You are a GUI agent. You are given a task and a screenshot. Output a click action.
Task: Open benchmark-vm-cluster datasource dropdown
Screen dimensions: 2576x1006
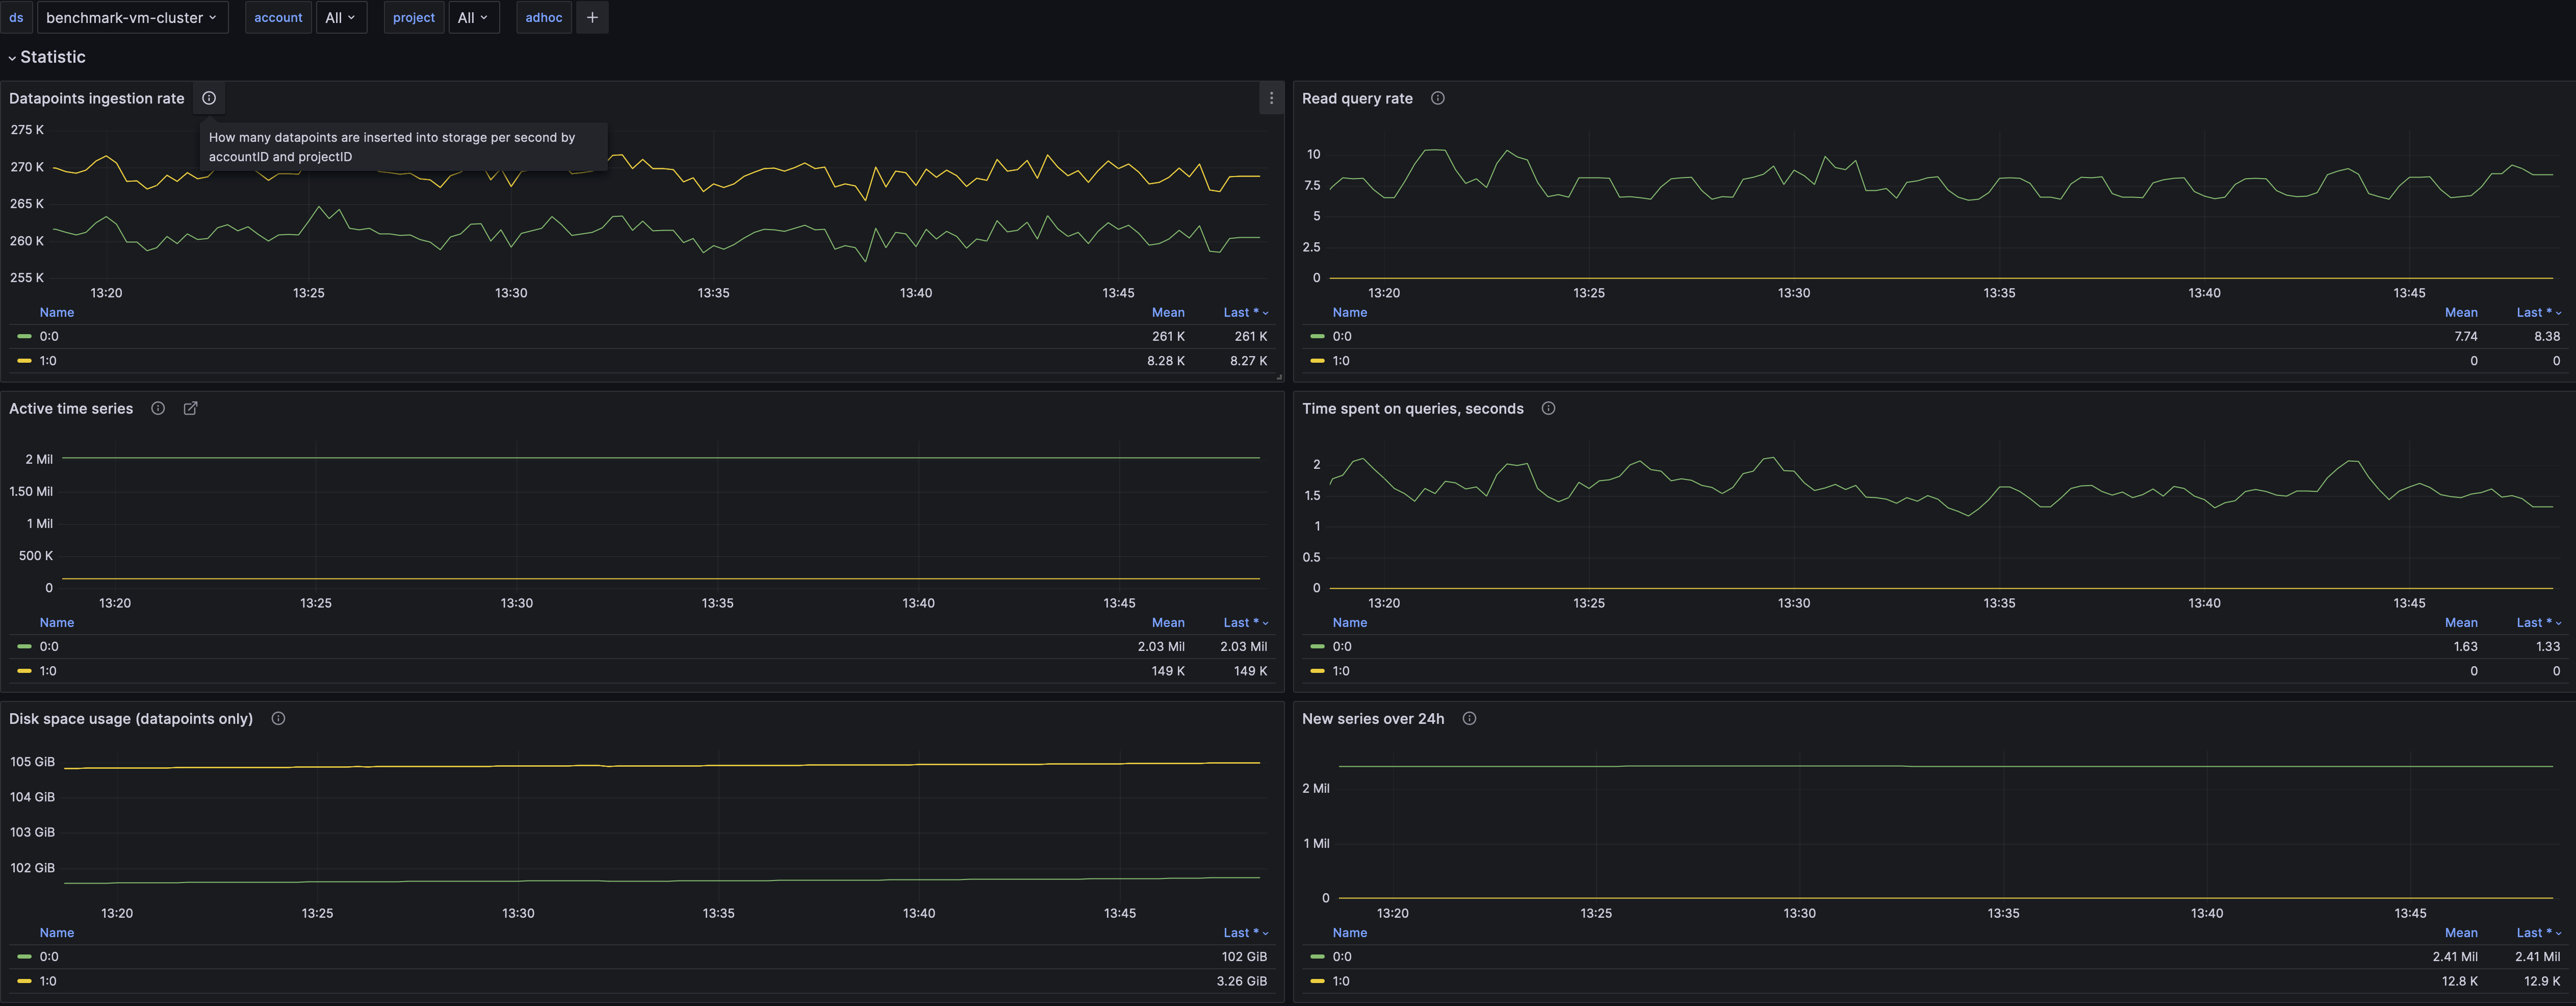pyautogui.click(x=132, y=17)
